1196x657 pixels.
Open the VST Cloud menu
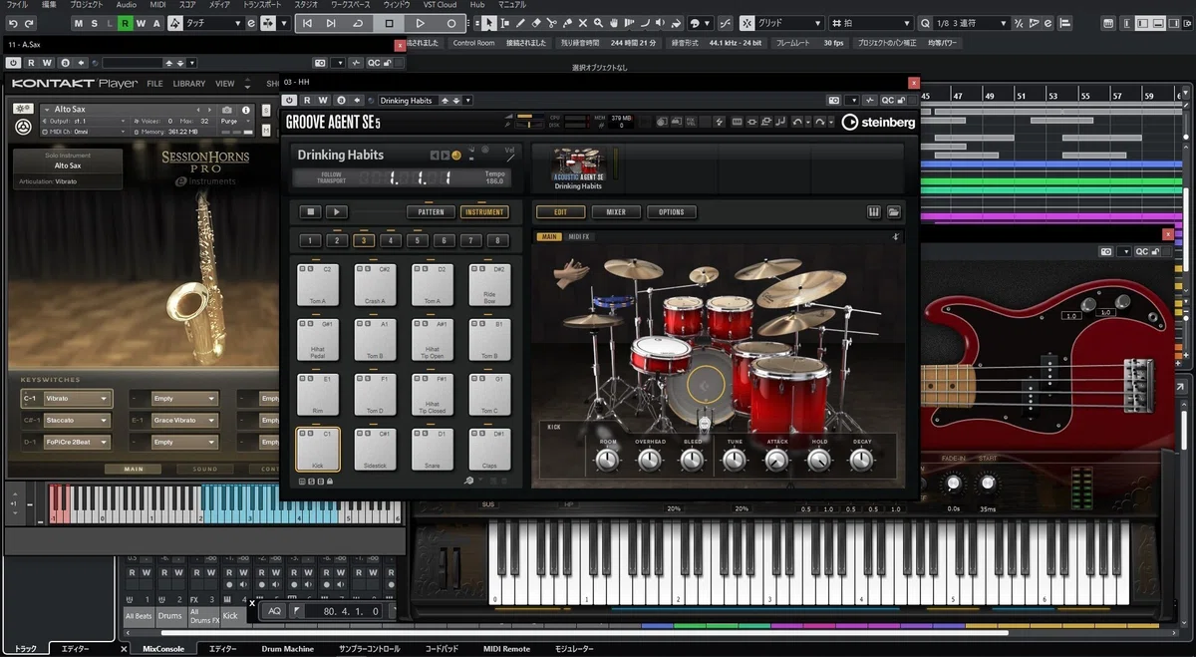[440, 5]
